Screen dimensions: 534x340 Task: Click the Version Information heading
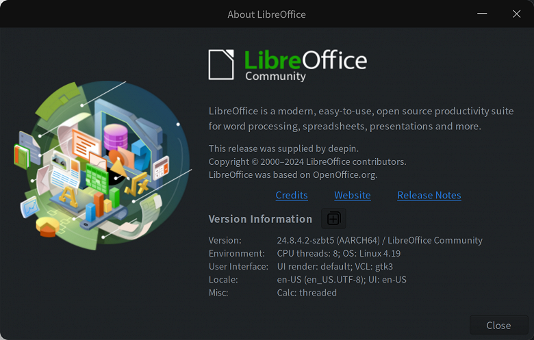click(260, 219)
